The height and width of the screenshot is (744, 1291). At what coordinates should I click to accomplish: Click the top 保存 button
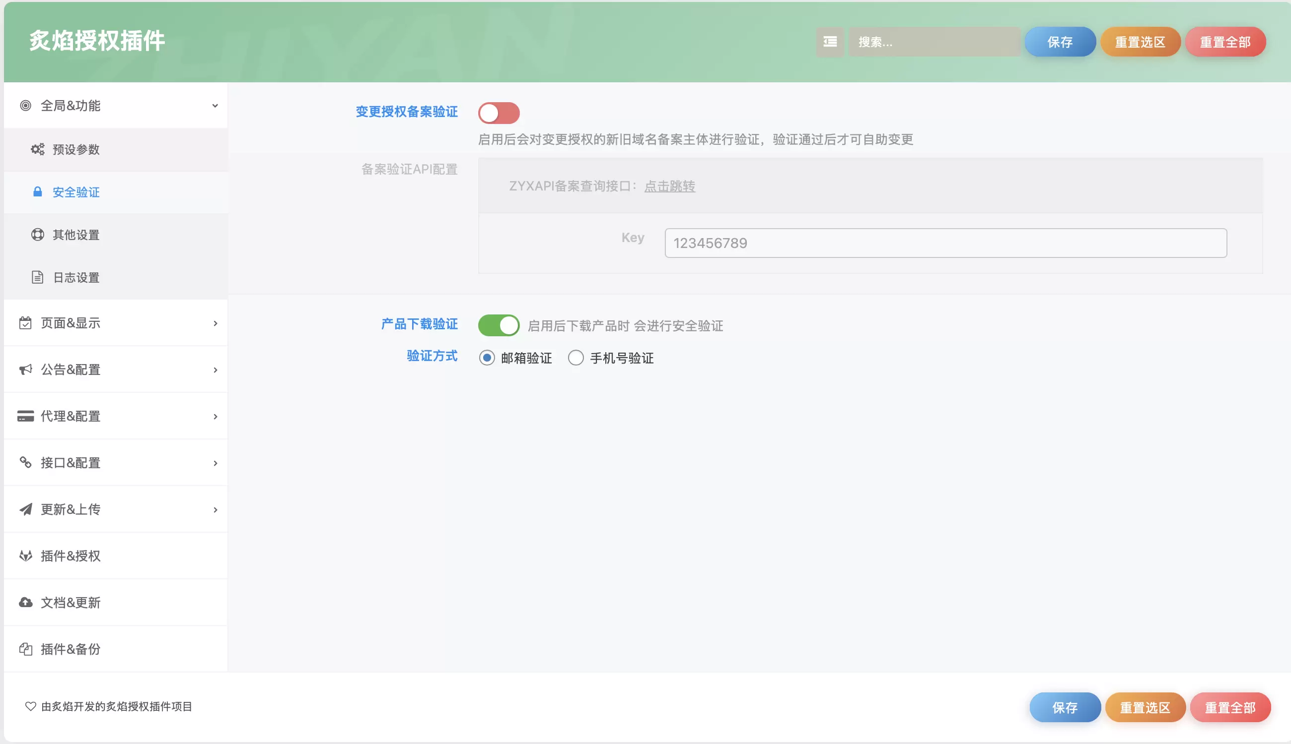point(1060,42)
